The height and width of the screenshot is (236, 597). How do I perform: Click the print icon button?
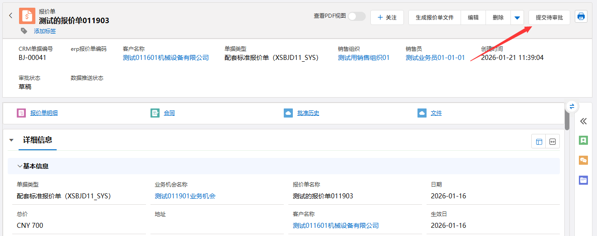(581, 17)
